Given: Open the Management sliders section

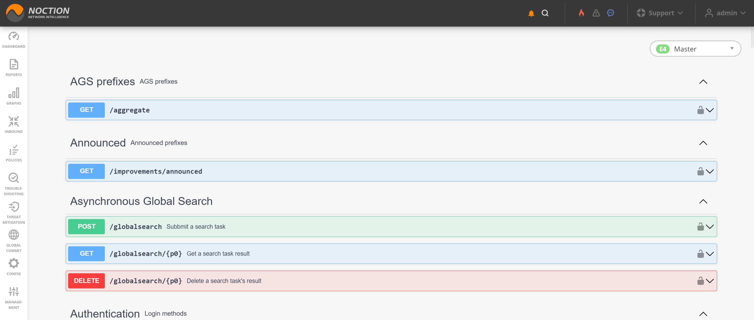Looking at the screenshot, I should click(x=14, y=298).
